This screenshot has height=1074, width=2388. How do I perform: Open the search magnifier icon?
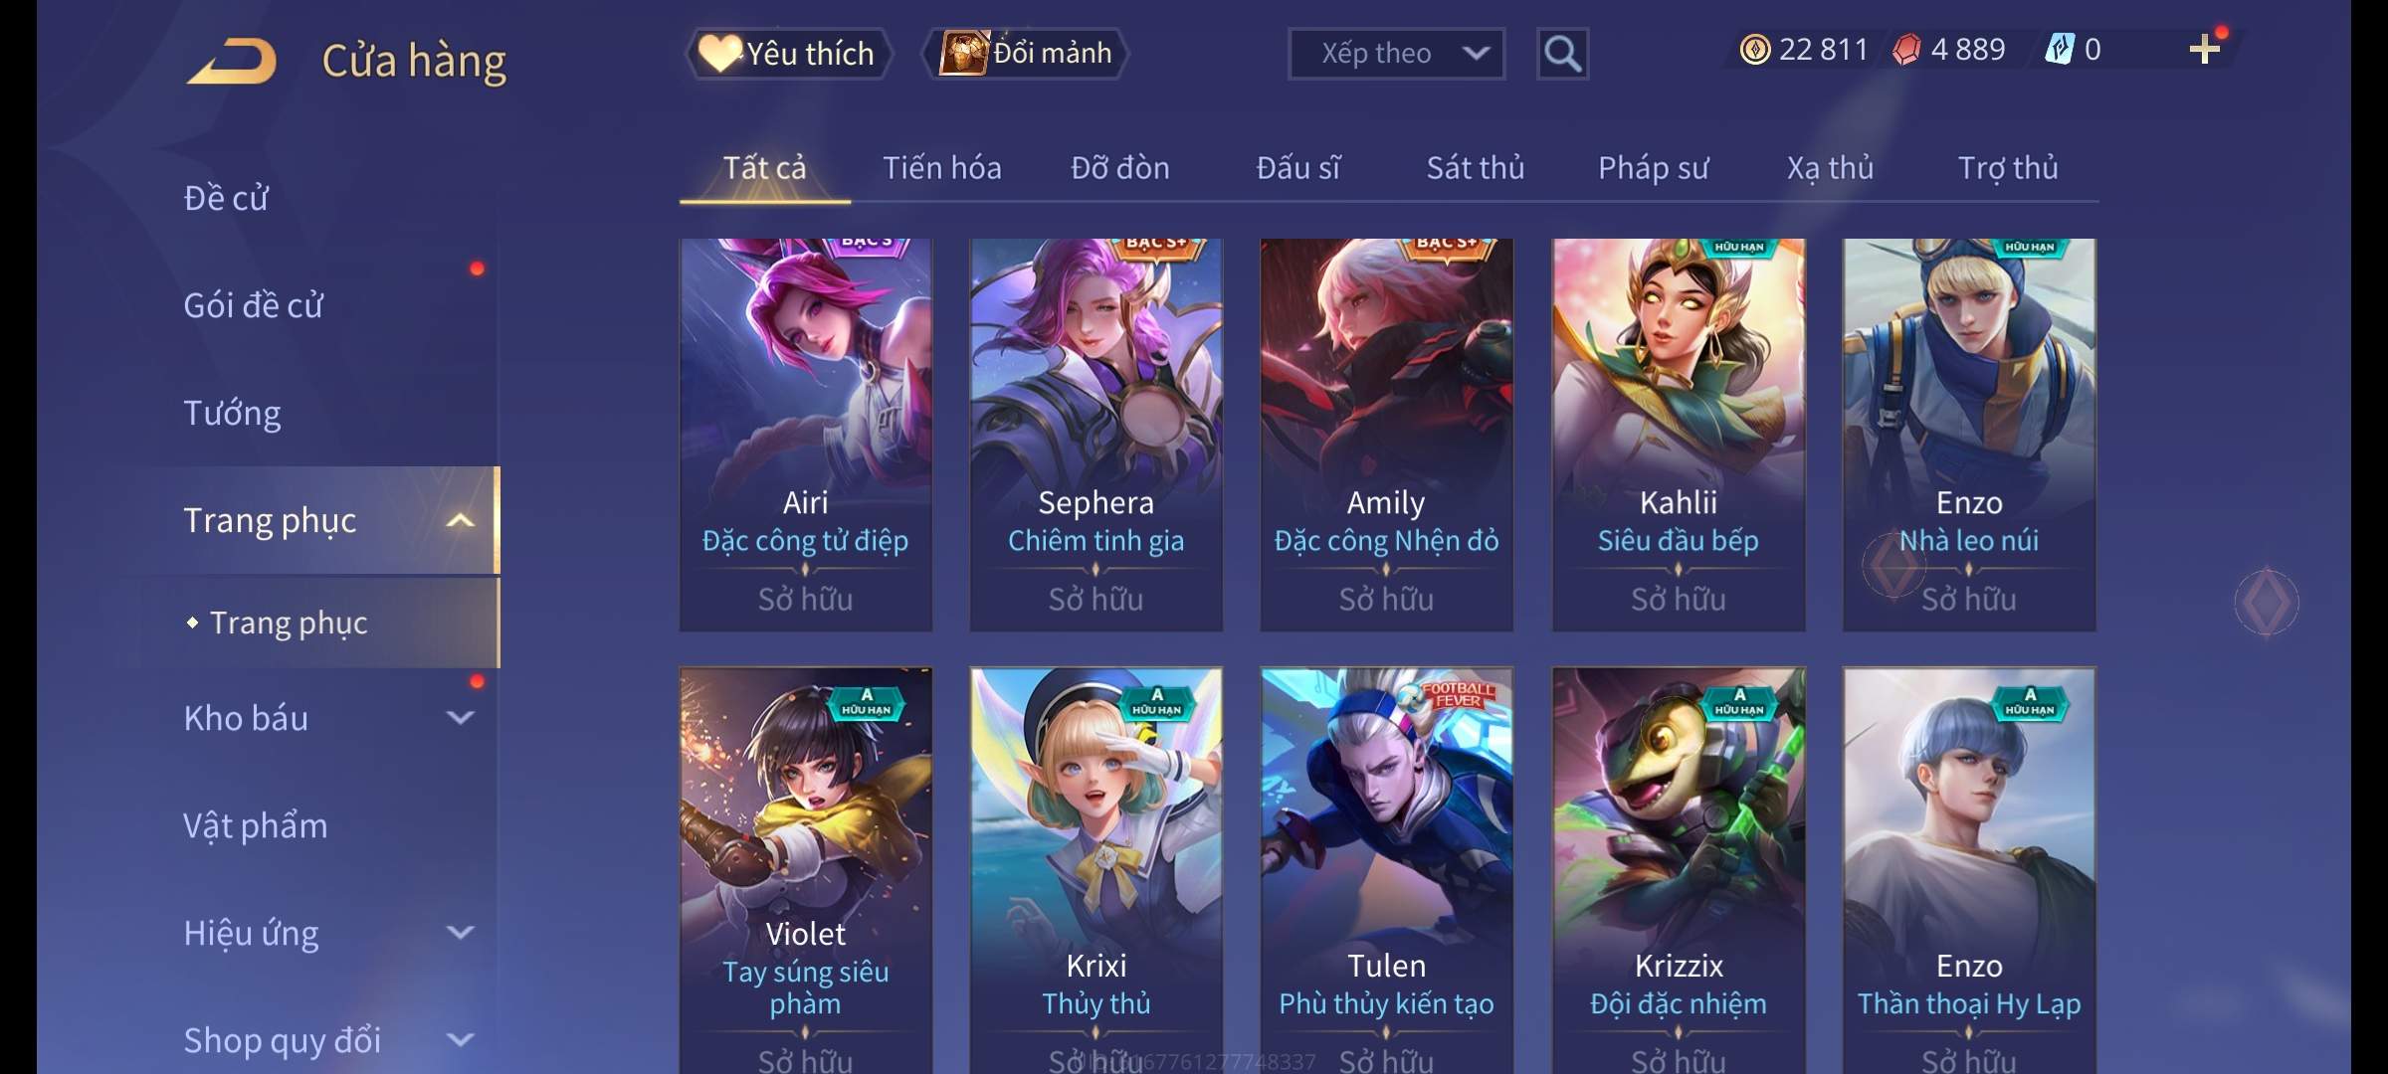(x=1562, y=54)
